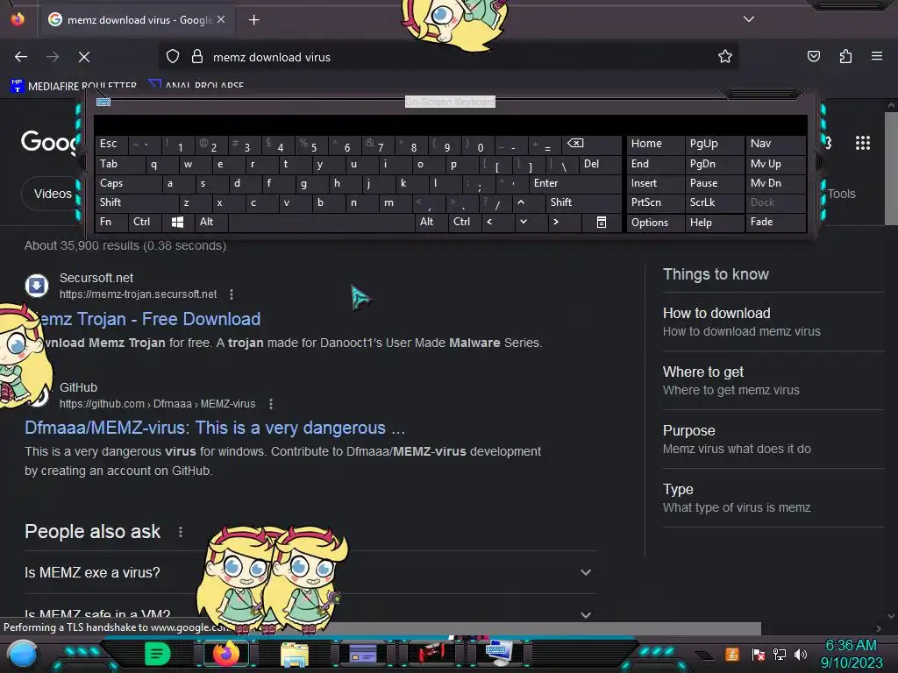Viewport: 898px width, 673px height.
Task: Open the Dfmaaa/MEMZ-virus GitHub link
Action: tap(215, 428)
